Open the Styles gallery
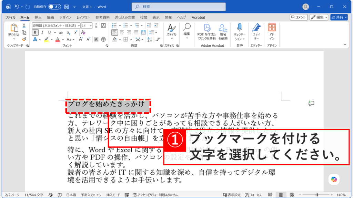The image size is (353, 198). 172,32
